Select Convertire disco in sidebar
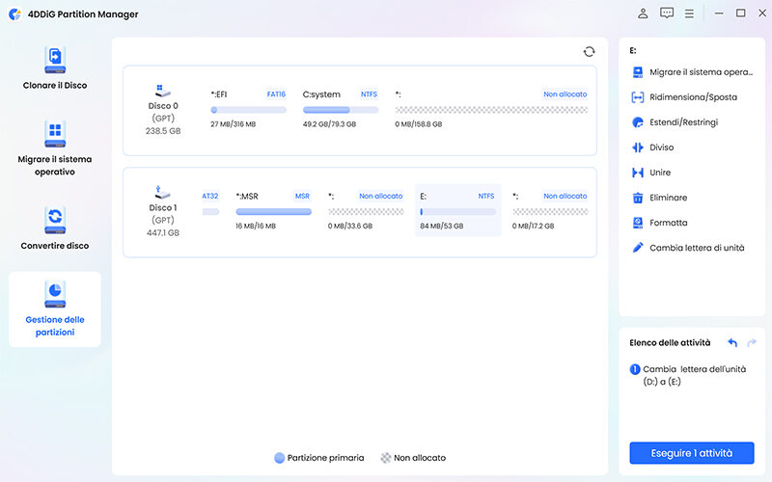The image size is (772, 482). pos(55,228)
